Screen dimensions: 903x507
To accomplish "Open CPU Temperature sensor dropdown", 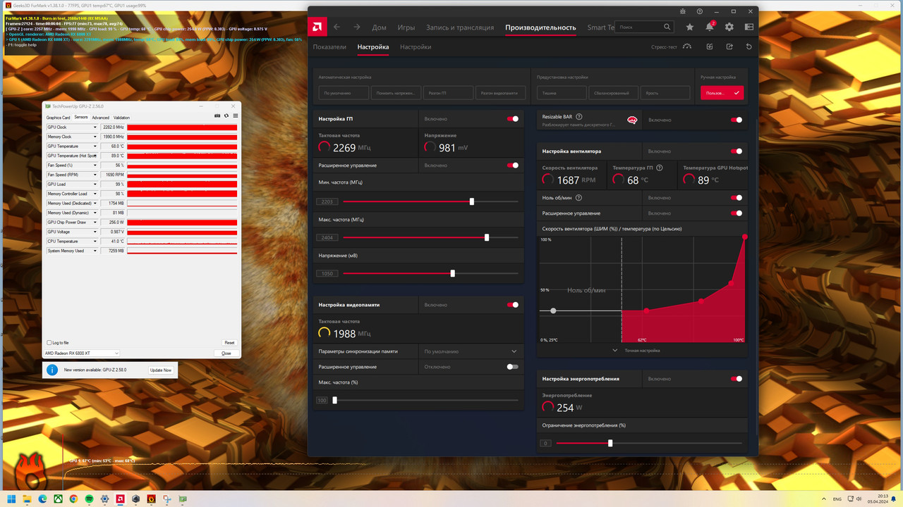I will 95,242.
